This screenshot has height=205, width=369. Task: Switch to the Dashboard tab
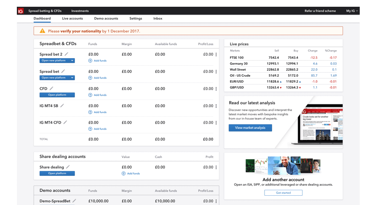pyautogui.click(x=42, y=19)
